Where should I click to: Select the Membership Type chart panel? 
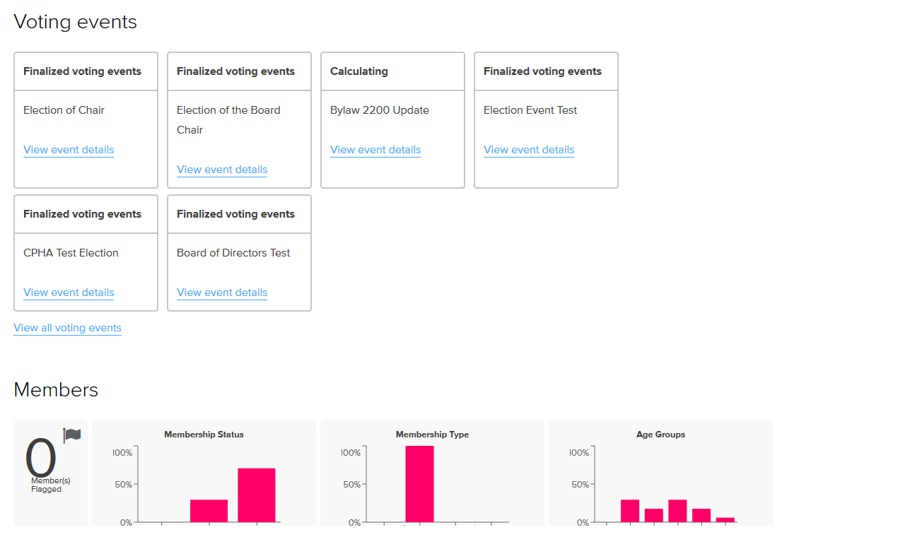pos(432,472)
